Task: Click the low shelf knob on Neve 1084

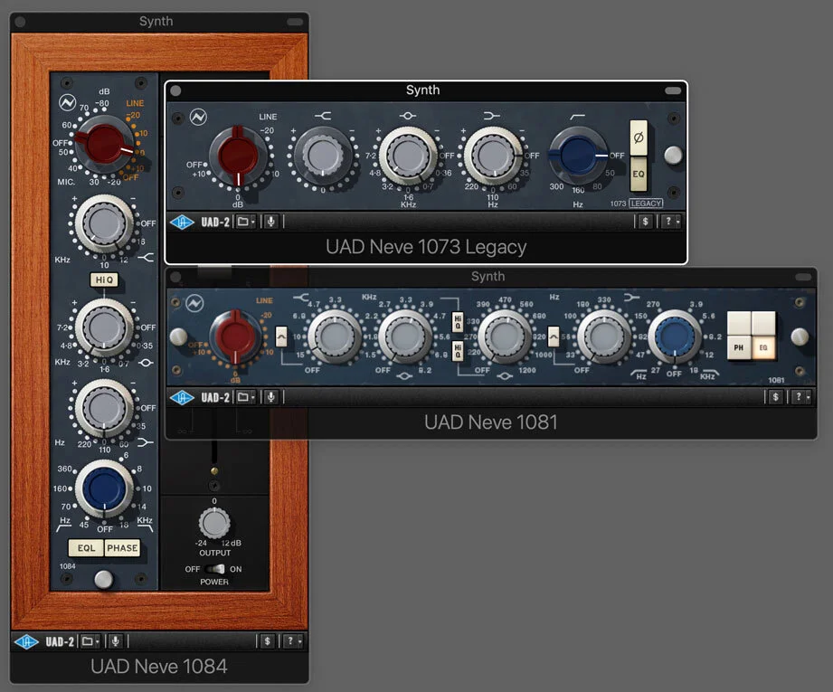Action: click(104, 408)
